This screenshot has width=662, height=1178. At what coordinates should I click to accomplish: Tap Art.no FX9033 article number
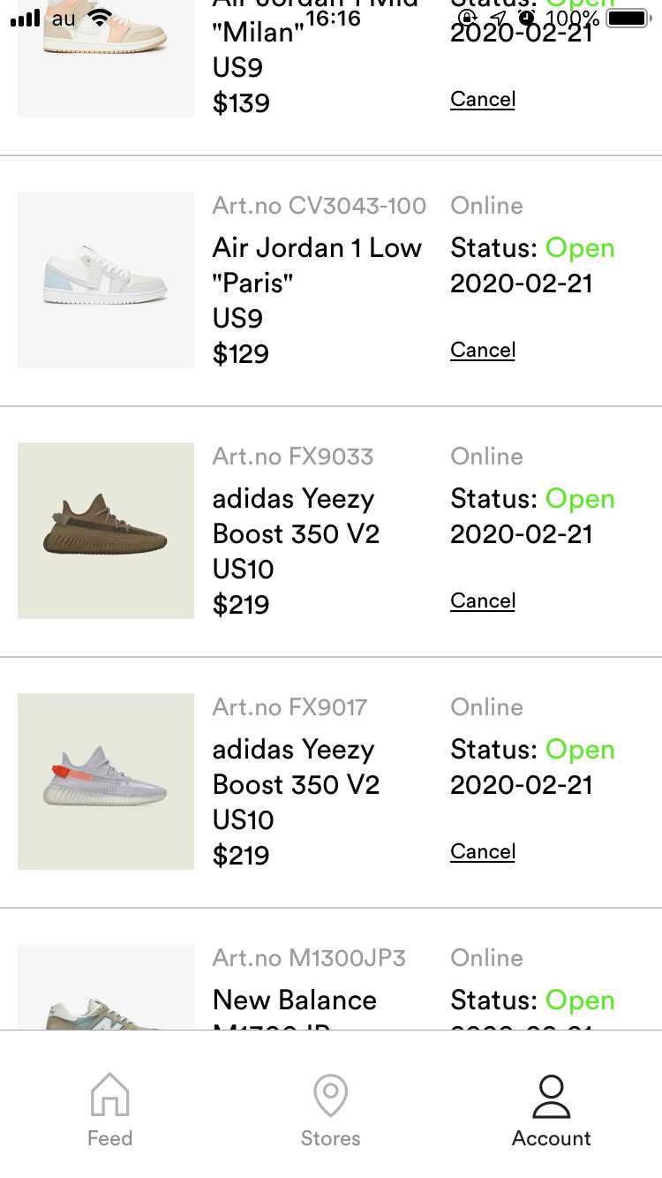click(x=293, y=457)
